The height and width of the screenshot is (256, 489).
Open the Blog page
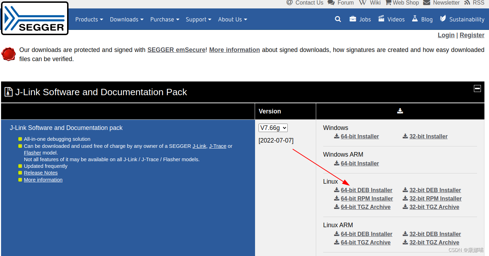point(427,19)
